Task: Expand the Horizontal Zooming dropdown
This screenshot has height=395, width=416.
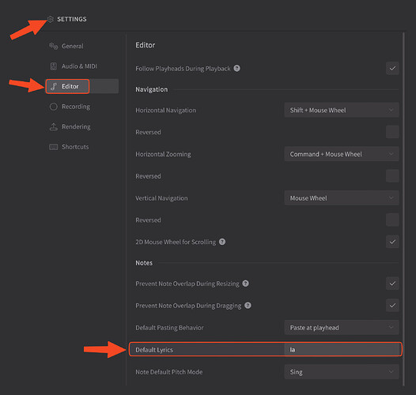Action: pyautogui.click(x=342, y=154)
